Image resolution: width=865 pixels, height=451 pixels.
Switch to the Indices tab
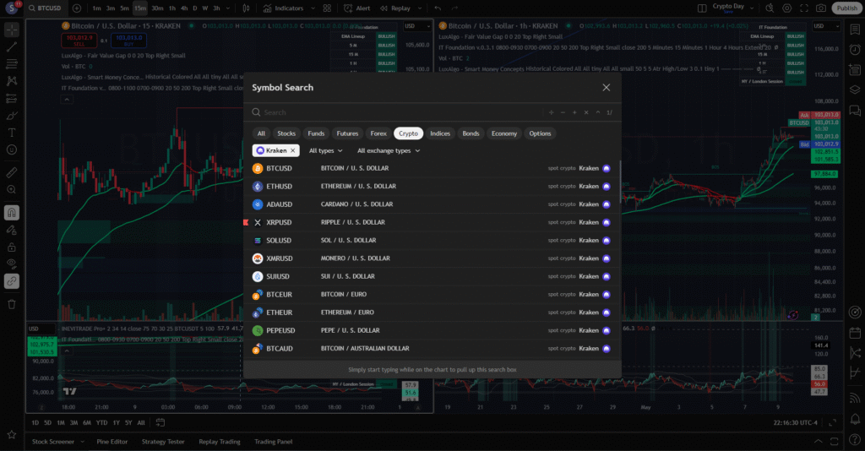[x=440, y=133]
